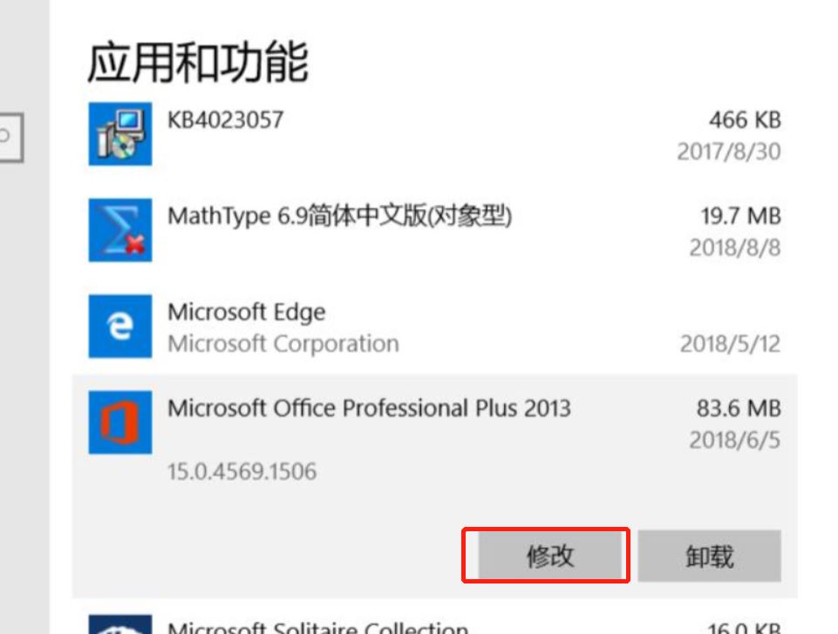Select the KB4023057 app entry name
Image resolution: width=838 pixels, height=634 pixels.
pos(225,119)
